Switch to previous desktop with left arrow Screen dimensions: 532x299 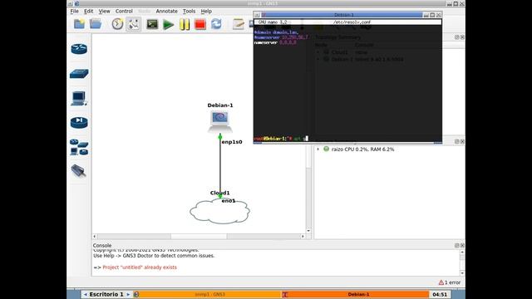85,294
